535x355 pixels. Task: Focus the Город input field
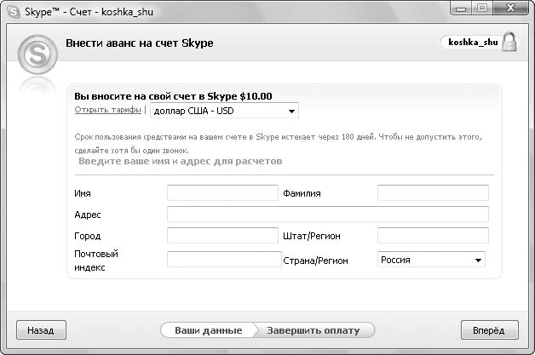pyautogui.click(x=222, y=235)
